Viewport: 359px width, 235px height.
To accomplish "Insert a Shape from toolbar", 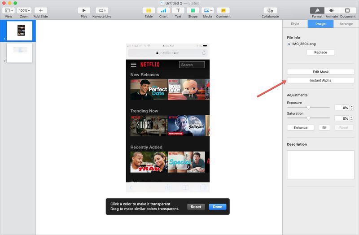I will [193, 10].
